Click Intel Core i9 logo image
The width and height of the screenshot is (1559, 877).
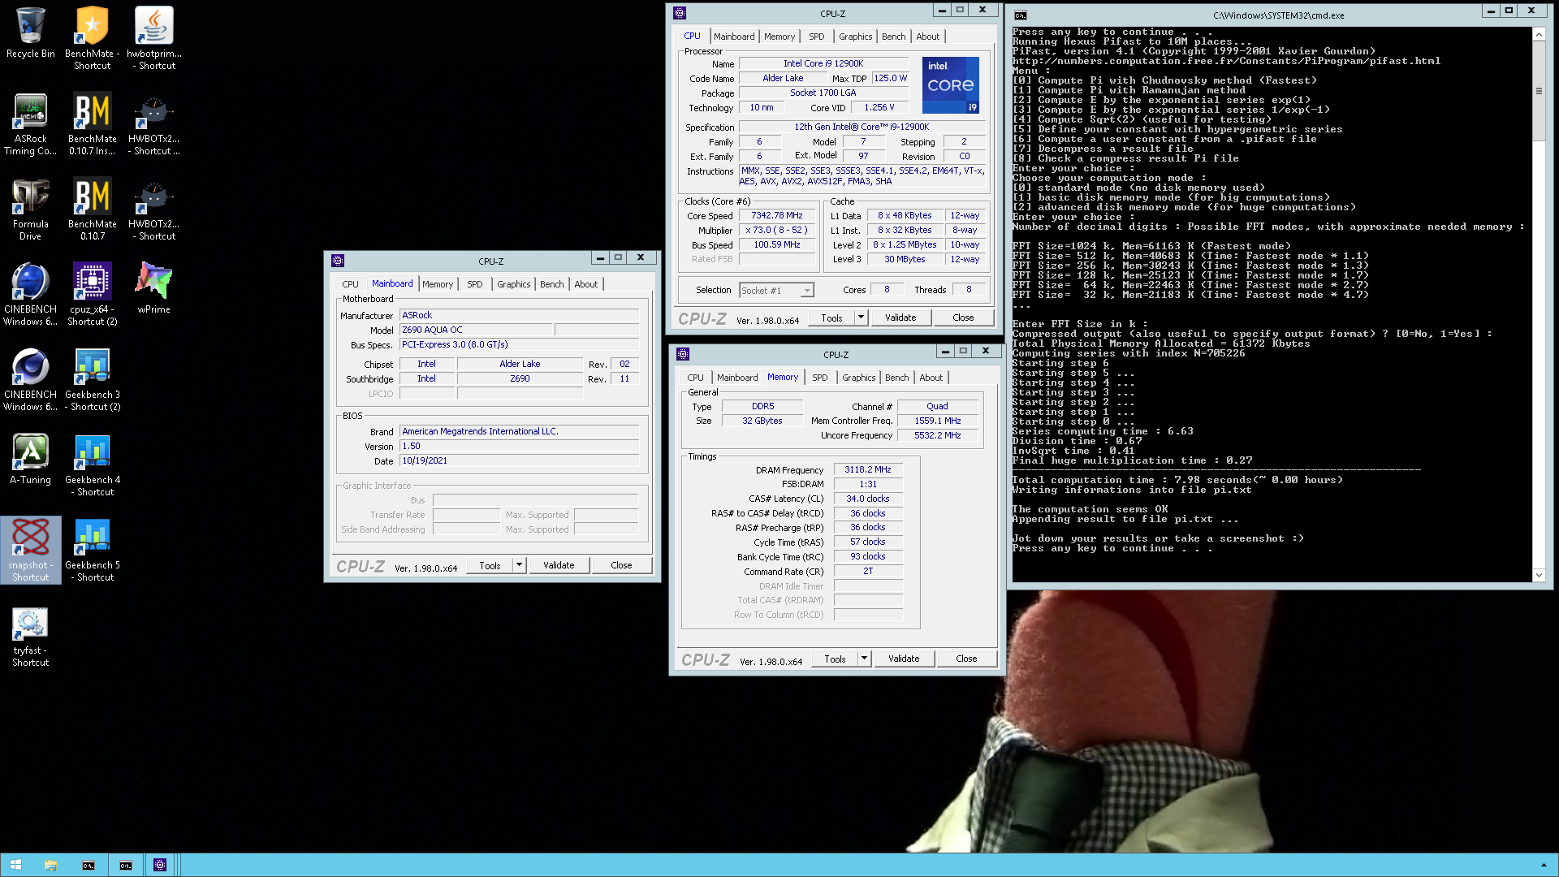tap(951, 85)
